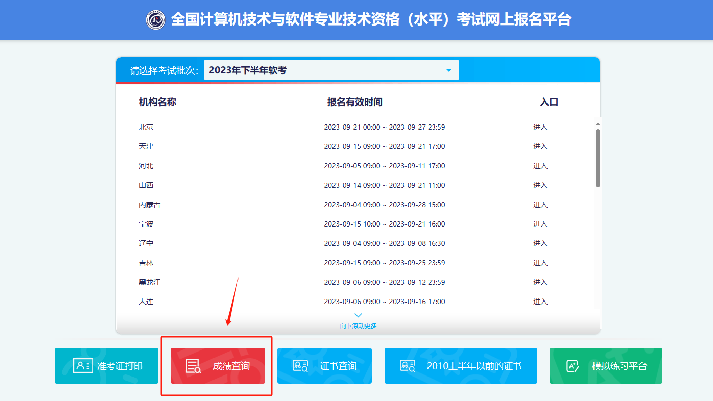Select the 宁波 institution row name
This screenshot has height=401, width=713.
tap(146, 224)
